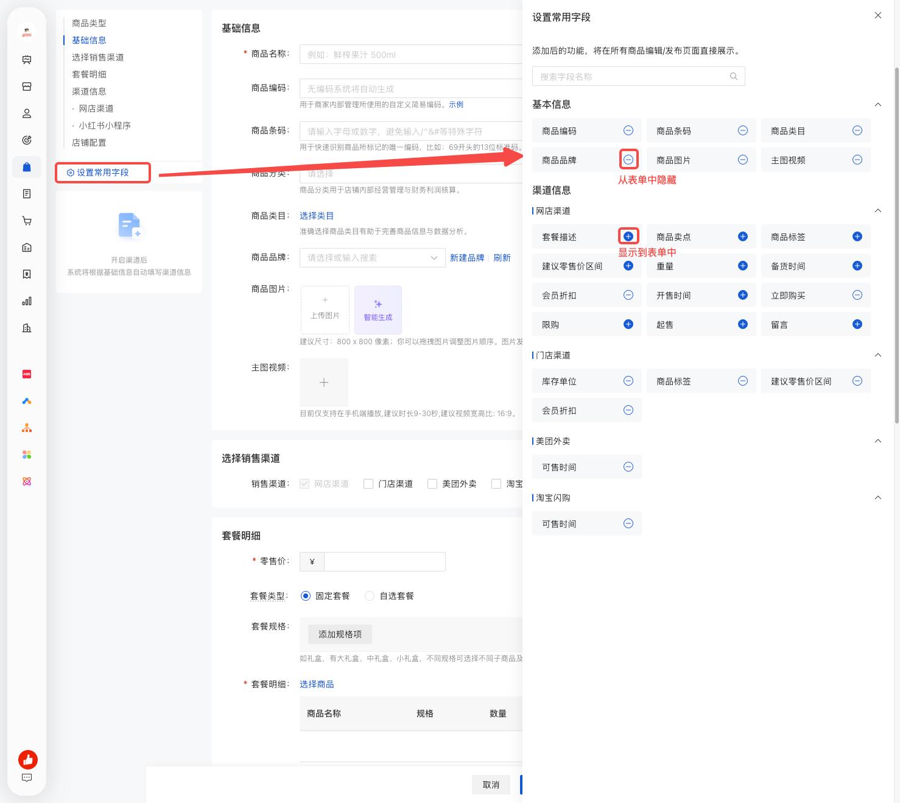This screenshot has width=900, height=803.
Task: Remove 库存单位 field via minus icon
Action: tap(628, 381)
